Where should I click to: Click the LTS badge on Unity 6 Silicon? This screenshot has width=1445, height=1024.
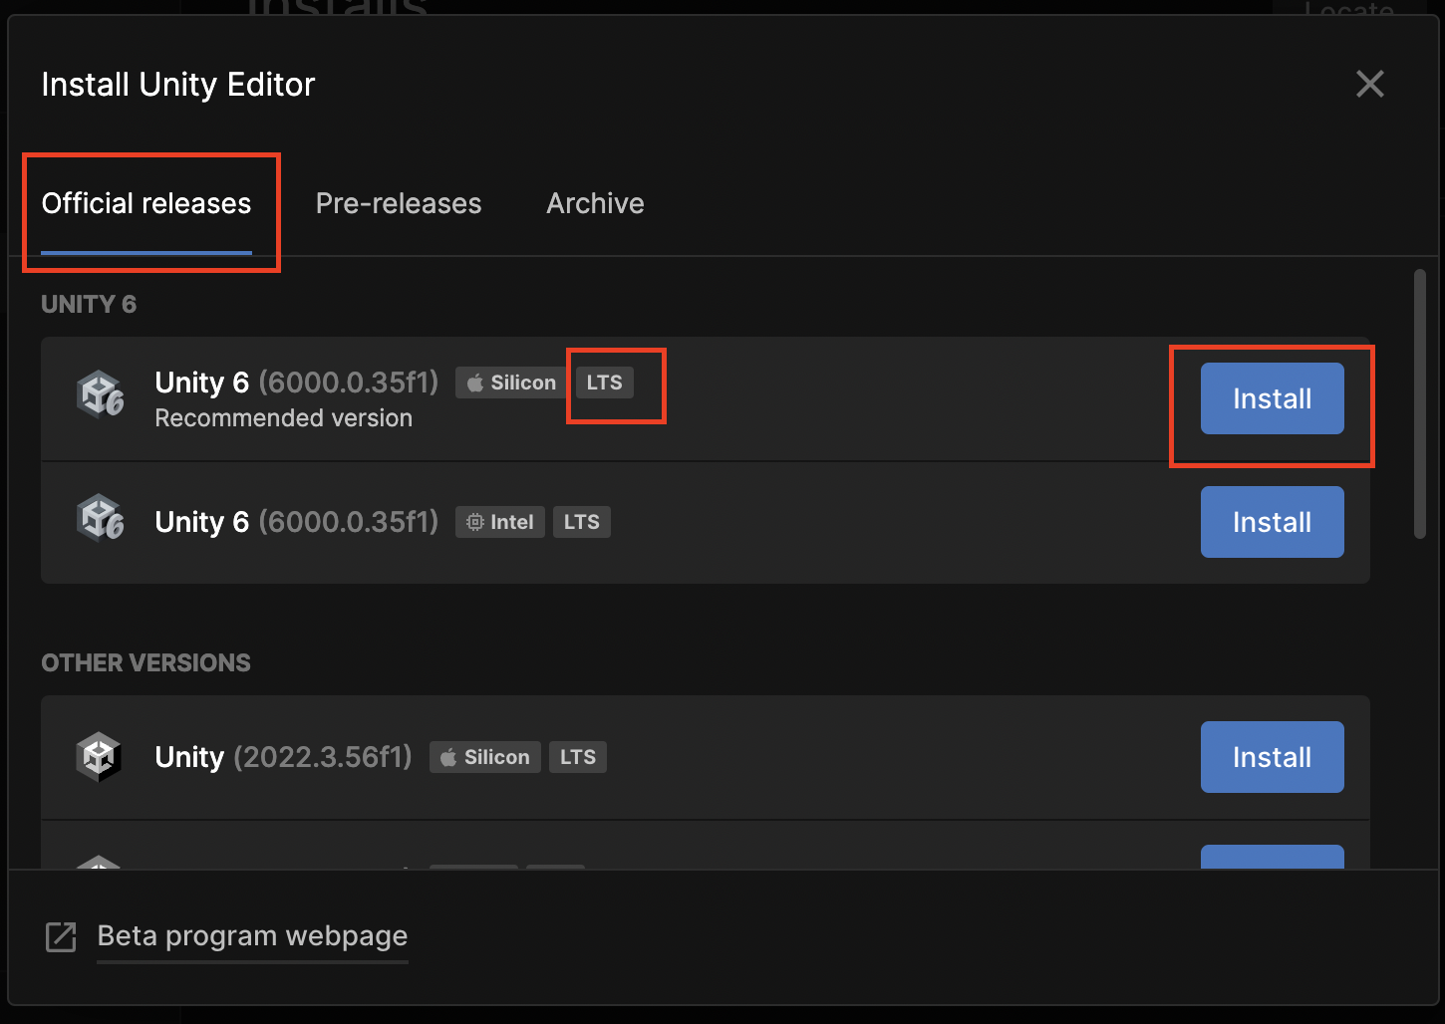[x=604, y=383]
